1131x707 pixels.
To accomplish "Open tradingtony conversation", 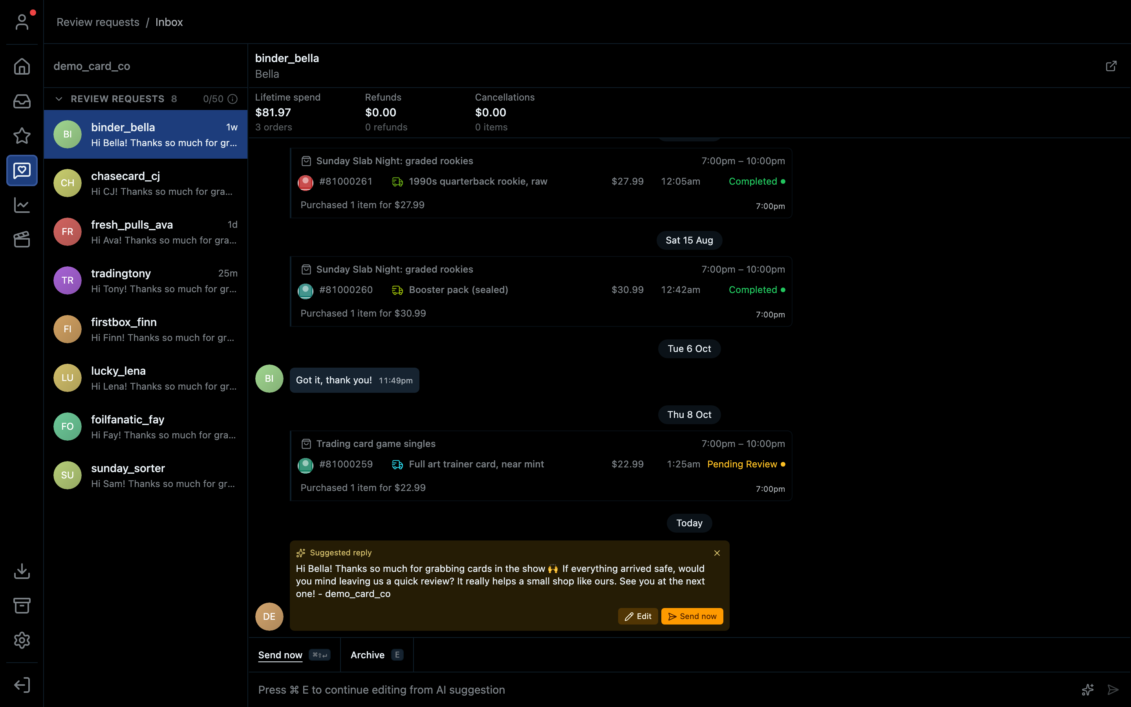I will (x=145, y=280).
